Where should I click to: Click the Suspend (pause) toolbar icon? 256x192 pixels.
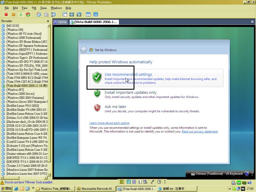13,14
